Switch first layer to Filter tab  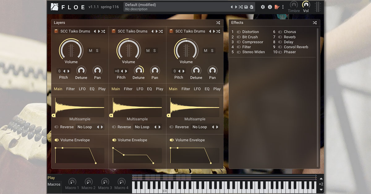click(x=70, y=89)
